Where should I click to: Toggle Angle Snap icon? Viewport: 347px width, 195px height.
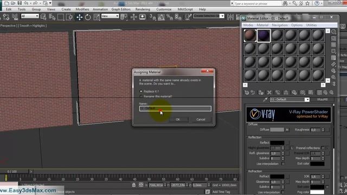[161, 17]
